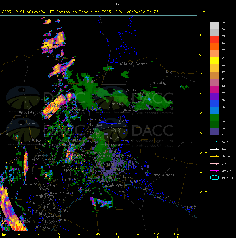This screenshot has width=236, height=238.
Task: Click the '120' tick on the horizontal axis
Action: (x=176, y=234)
